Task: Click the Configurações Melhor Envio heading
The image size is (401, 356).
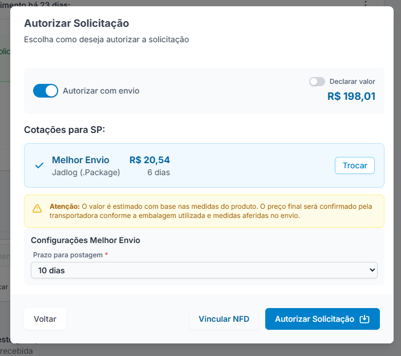Action: coord(86,240)
